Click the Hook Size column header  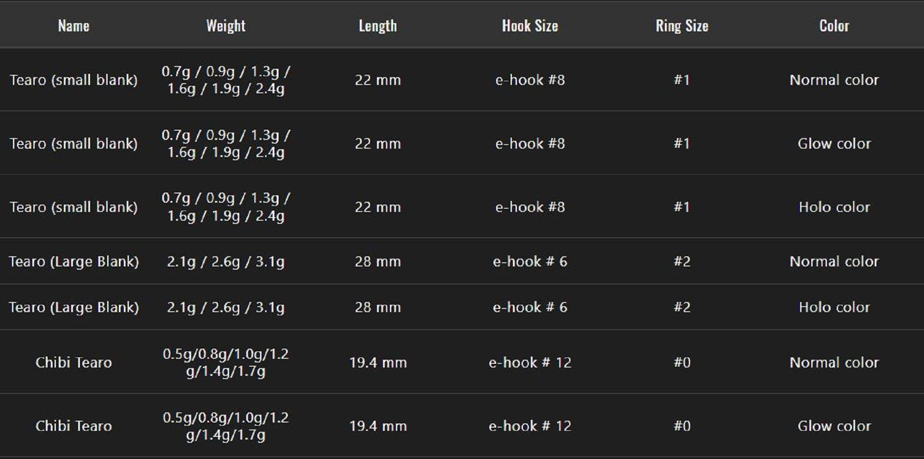tap(530, 26)
